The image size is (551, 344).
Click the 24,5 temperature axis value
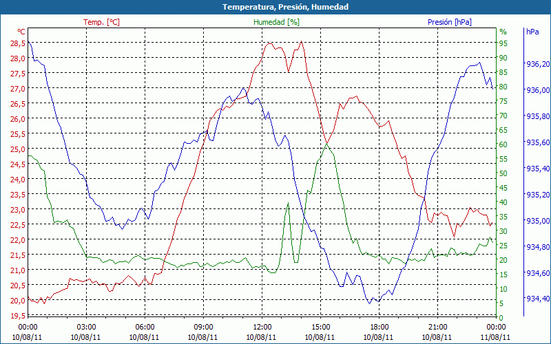pyautogui.click(x=18, y=164)
